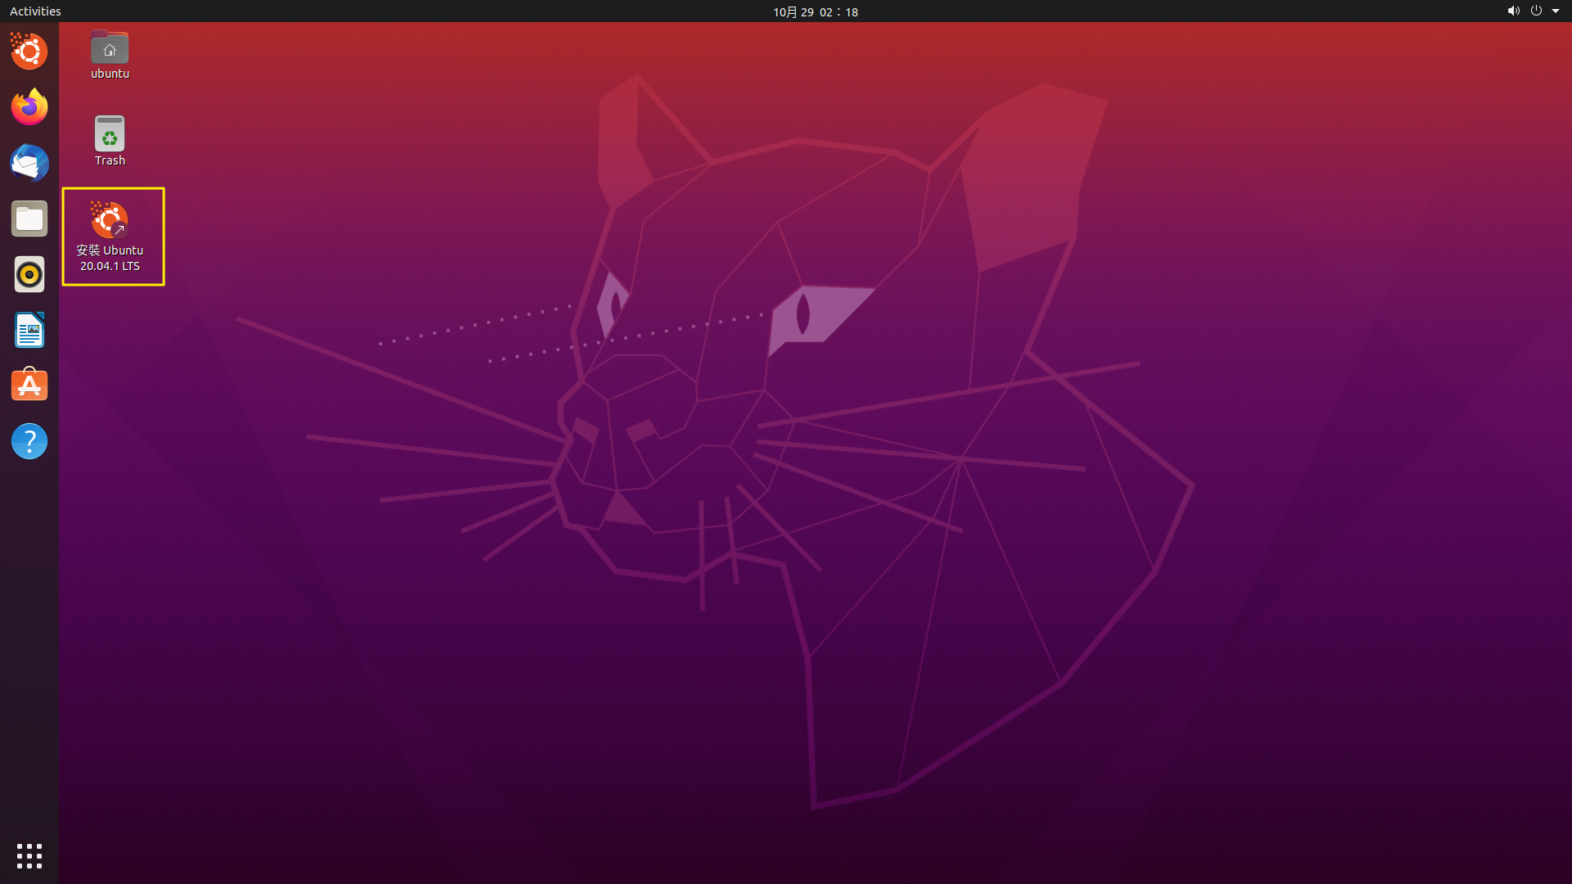The image size is (1572, 884).
Task: Open the Help question mark icon
Action: pyautogui.click(x=29, y=441)
